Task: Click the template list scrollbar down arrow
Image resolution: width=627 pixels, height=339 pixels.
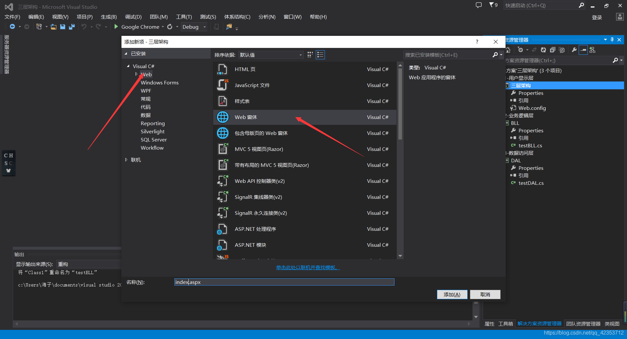Action: pos(400,256)
